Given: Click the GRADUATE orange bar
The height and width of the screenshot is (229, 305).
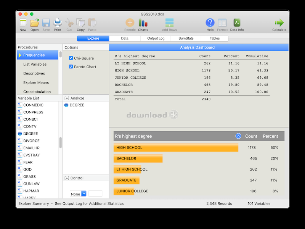Looking at the screenshot, I should tap(127, 180).
